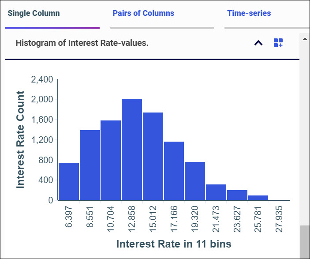Collapse the Interest Rate histogram panel

click(258, 43)
